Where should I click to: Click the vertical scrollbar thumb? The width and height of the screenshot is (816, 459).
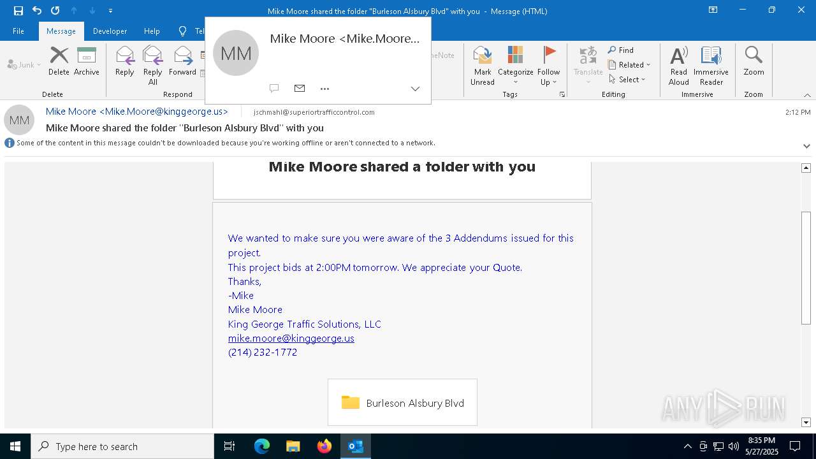[x=806, y=268]
